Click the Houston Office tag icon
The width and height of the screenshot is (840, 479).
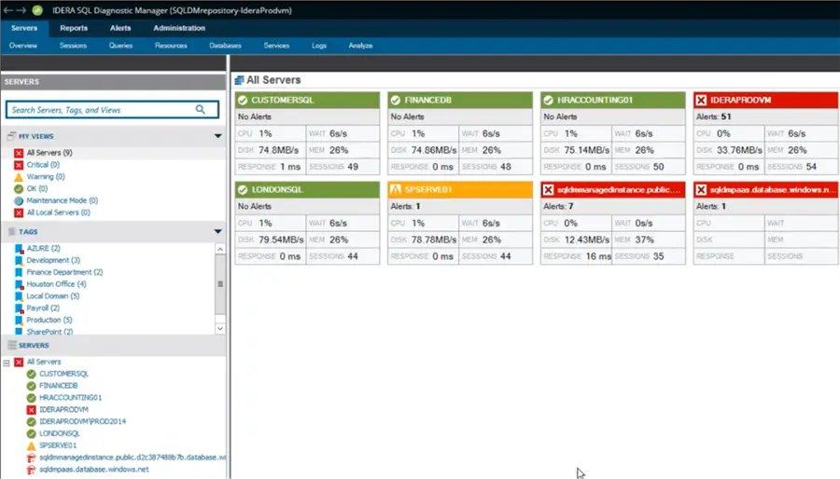[x=19, y=284]
